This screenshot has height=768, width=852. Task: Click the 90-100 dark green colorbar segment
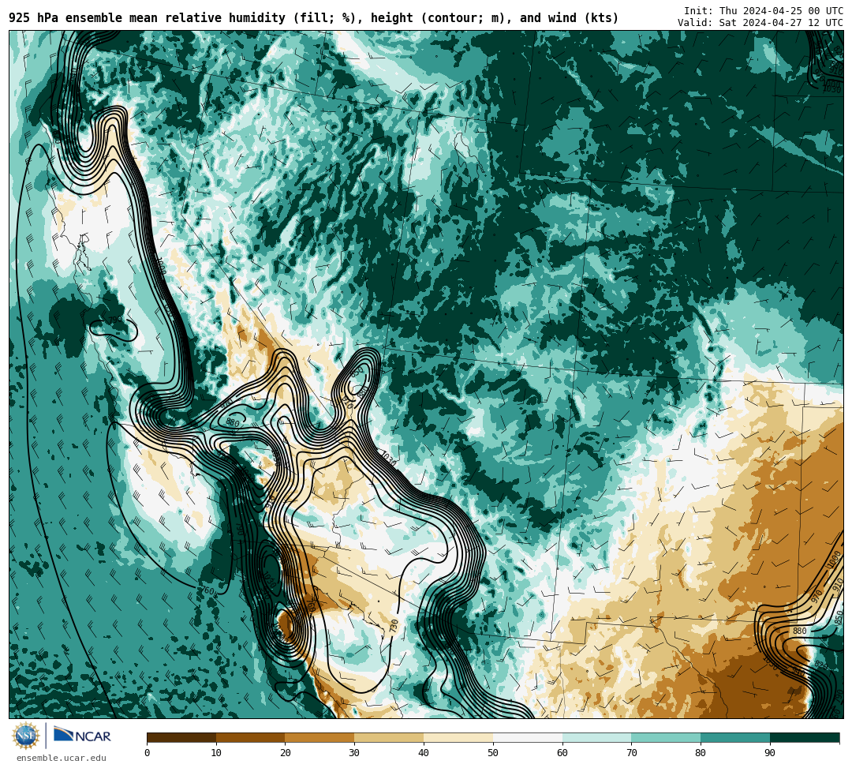pyautogui.click(x=805, y=737)
